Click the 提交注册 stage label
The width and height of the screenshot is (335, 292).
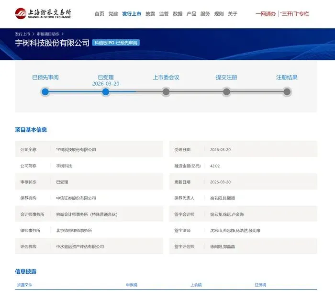pos(226,78)
